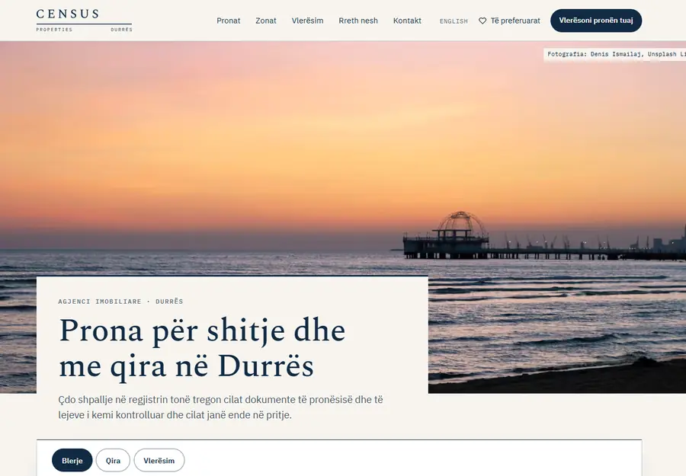Click the Agjenci Imobiliare · Durrës label

click(120, 301)
